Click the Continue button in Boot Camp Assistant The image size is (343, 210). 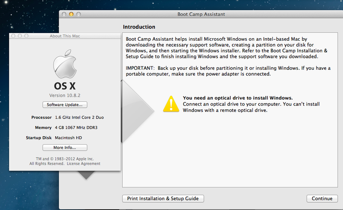(322, 198)
